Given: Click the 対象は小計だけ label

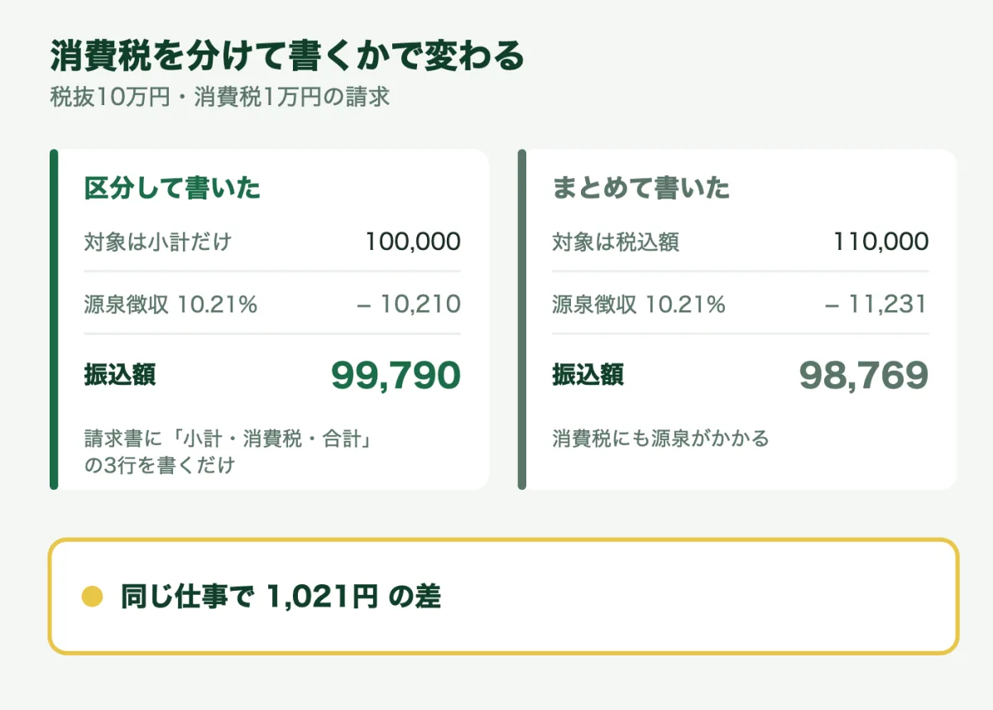Looking at the screenshot, I should tap(158, 242).
